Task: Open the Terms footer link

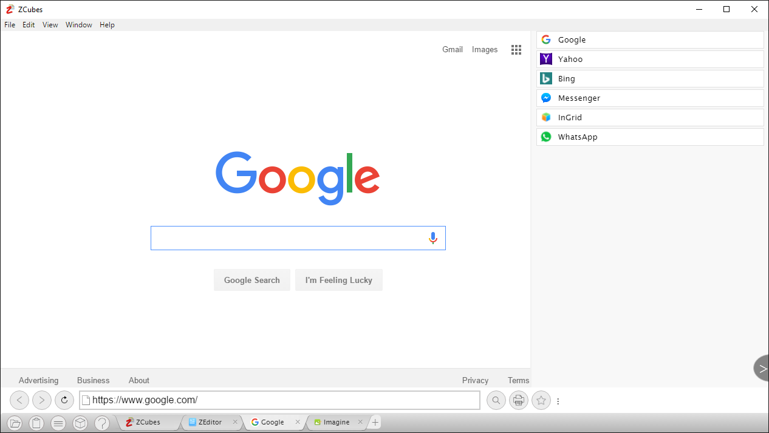Action: [519, 380]
